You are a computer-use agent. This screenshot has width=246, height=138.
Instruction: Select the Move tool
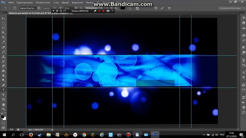tap(3, 18)
